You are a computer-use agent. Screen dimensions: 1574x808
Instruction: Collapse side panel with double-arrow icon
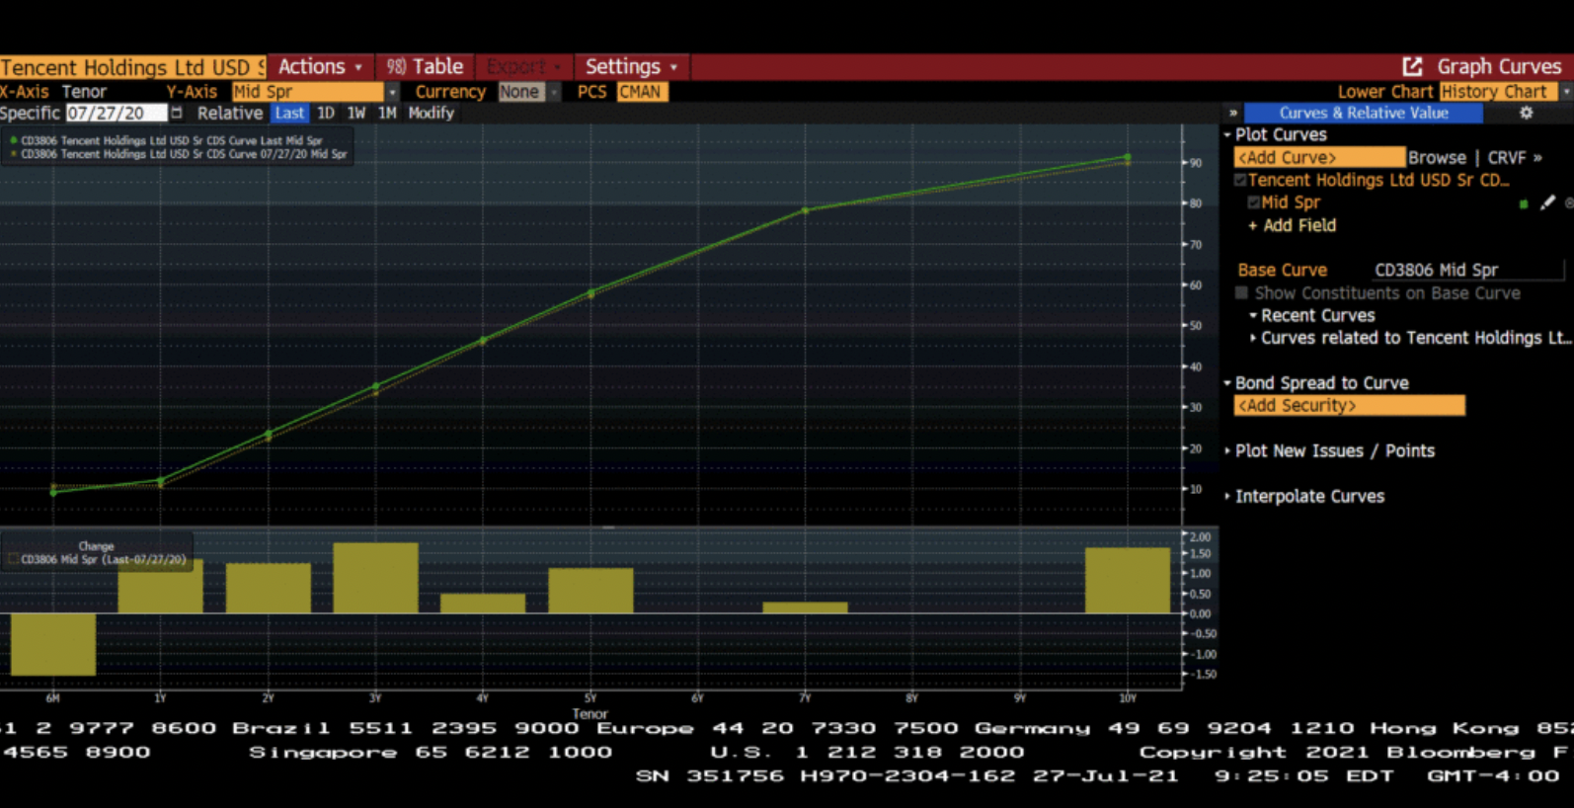coord(1232,113)
